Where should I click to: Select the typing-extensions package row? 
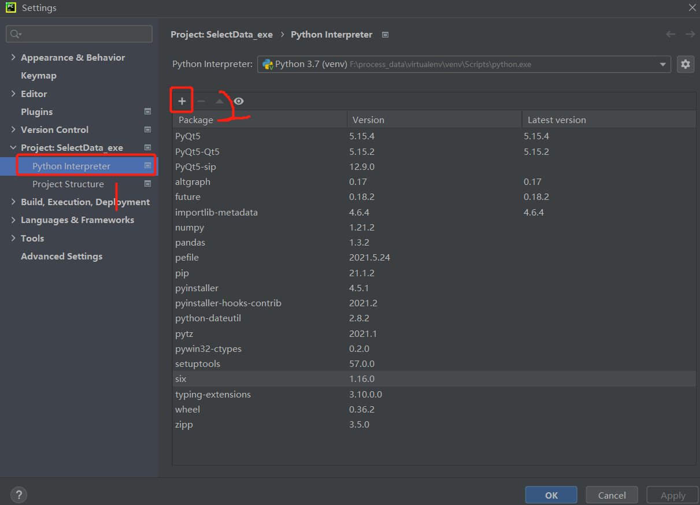pyautogui.click(x=434, y=394)
